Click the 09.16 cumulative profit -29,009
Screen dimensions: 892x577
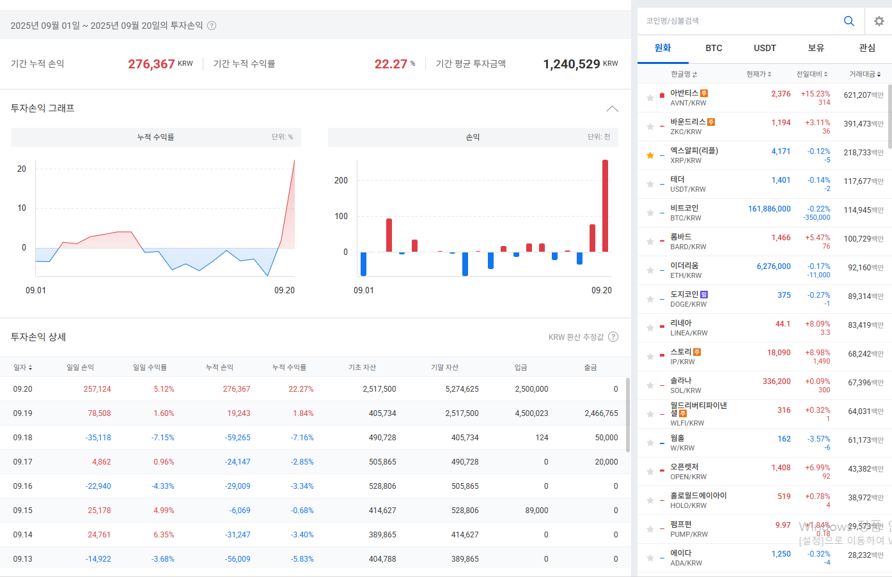click(x=237, y=486)
